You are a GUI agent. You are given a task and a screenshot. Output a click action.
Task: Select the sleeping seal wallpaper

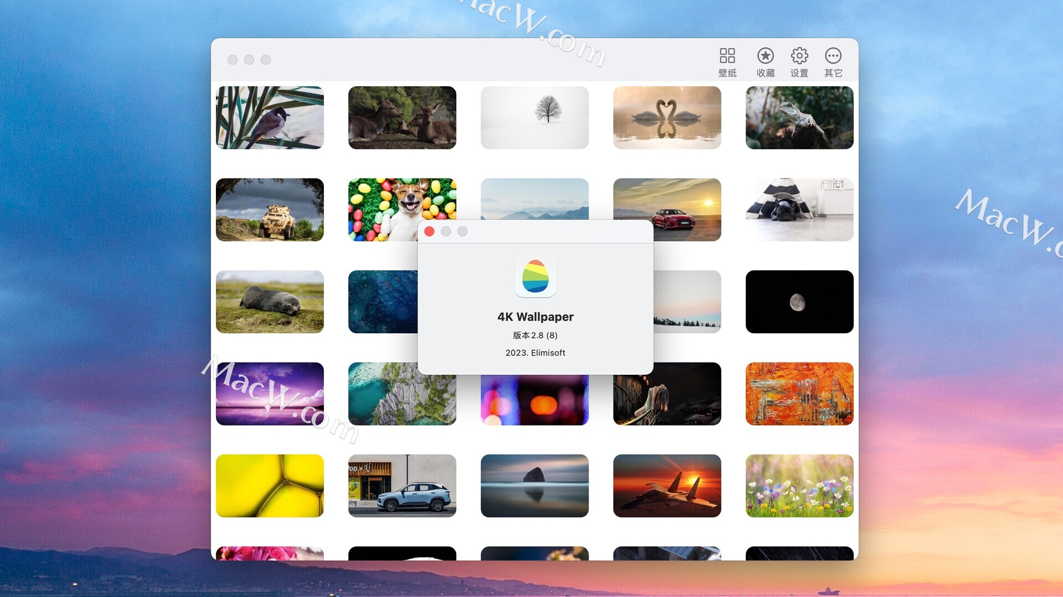270,302
